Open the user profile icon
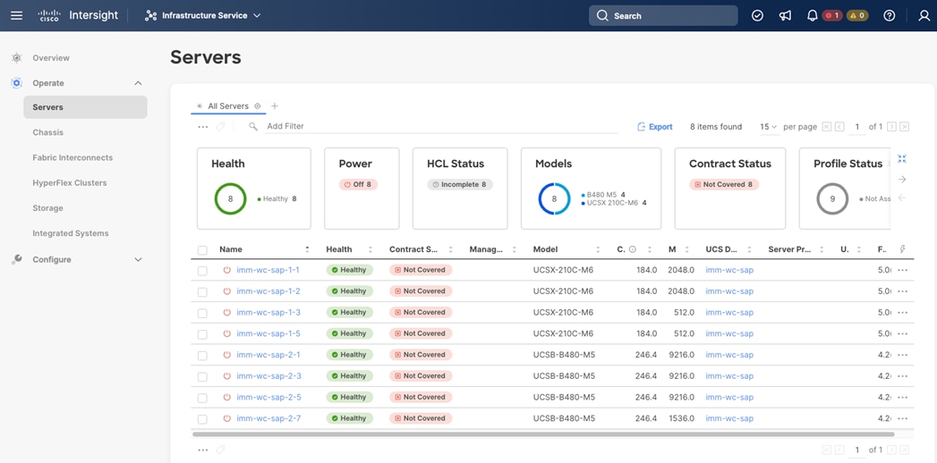 click(924, 15)
